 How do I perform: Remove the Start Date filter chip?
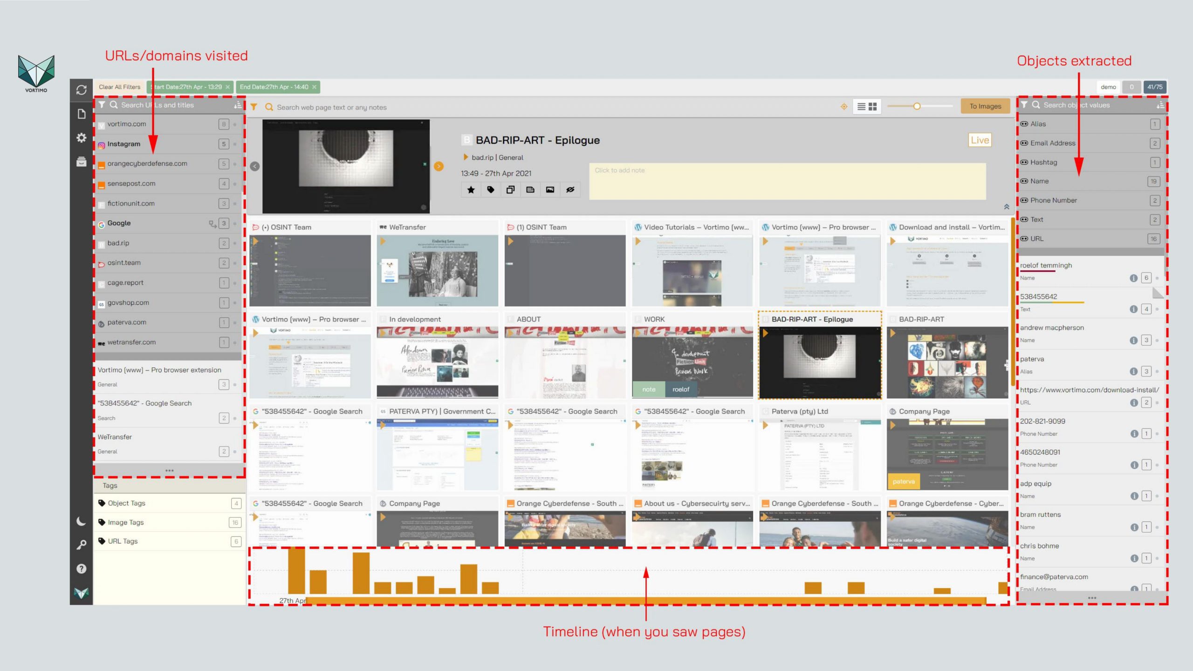pyautogui.click(x=228, y=87)
